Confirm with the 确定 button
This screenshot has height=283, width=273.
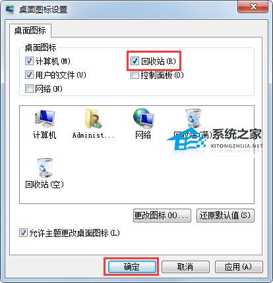131,267
